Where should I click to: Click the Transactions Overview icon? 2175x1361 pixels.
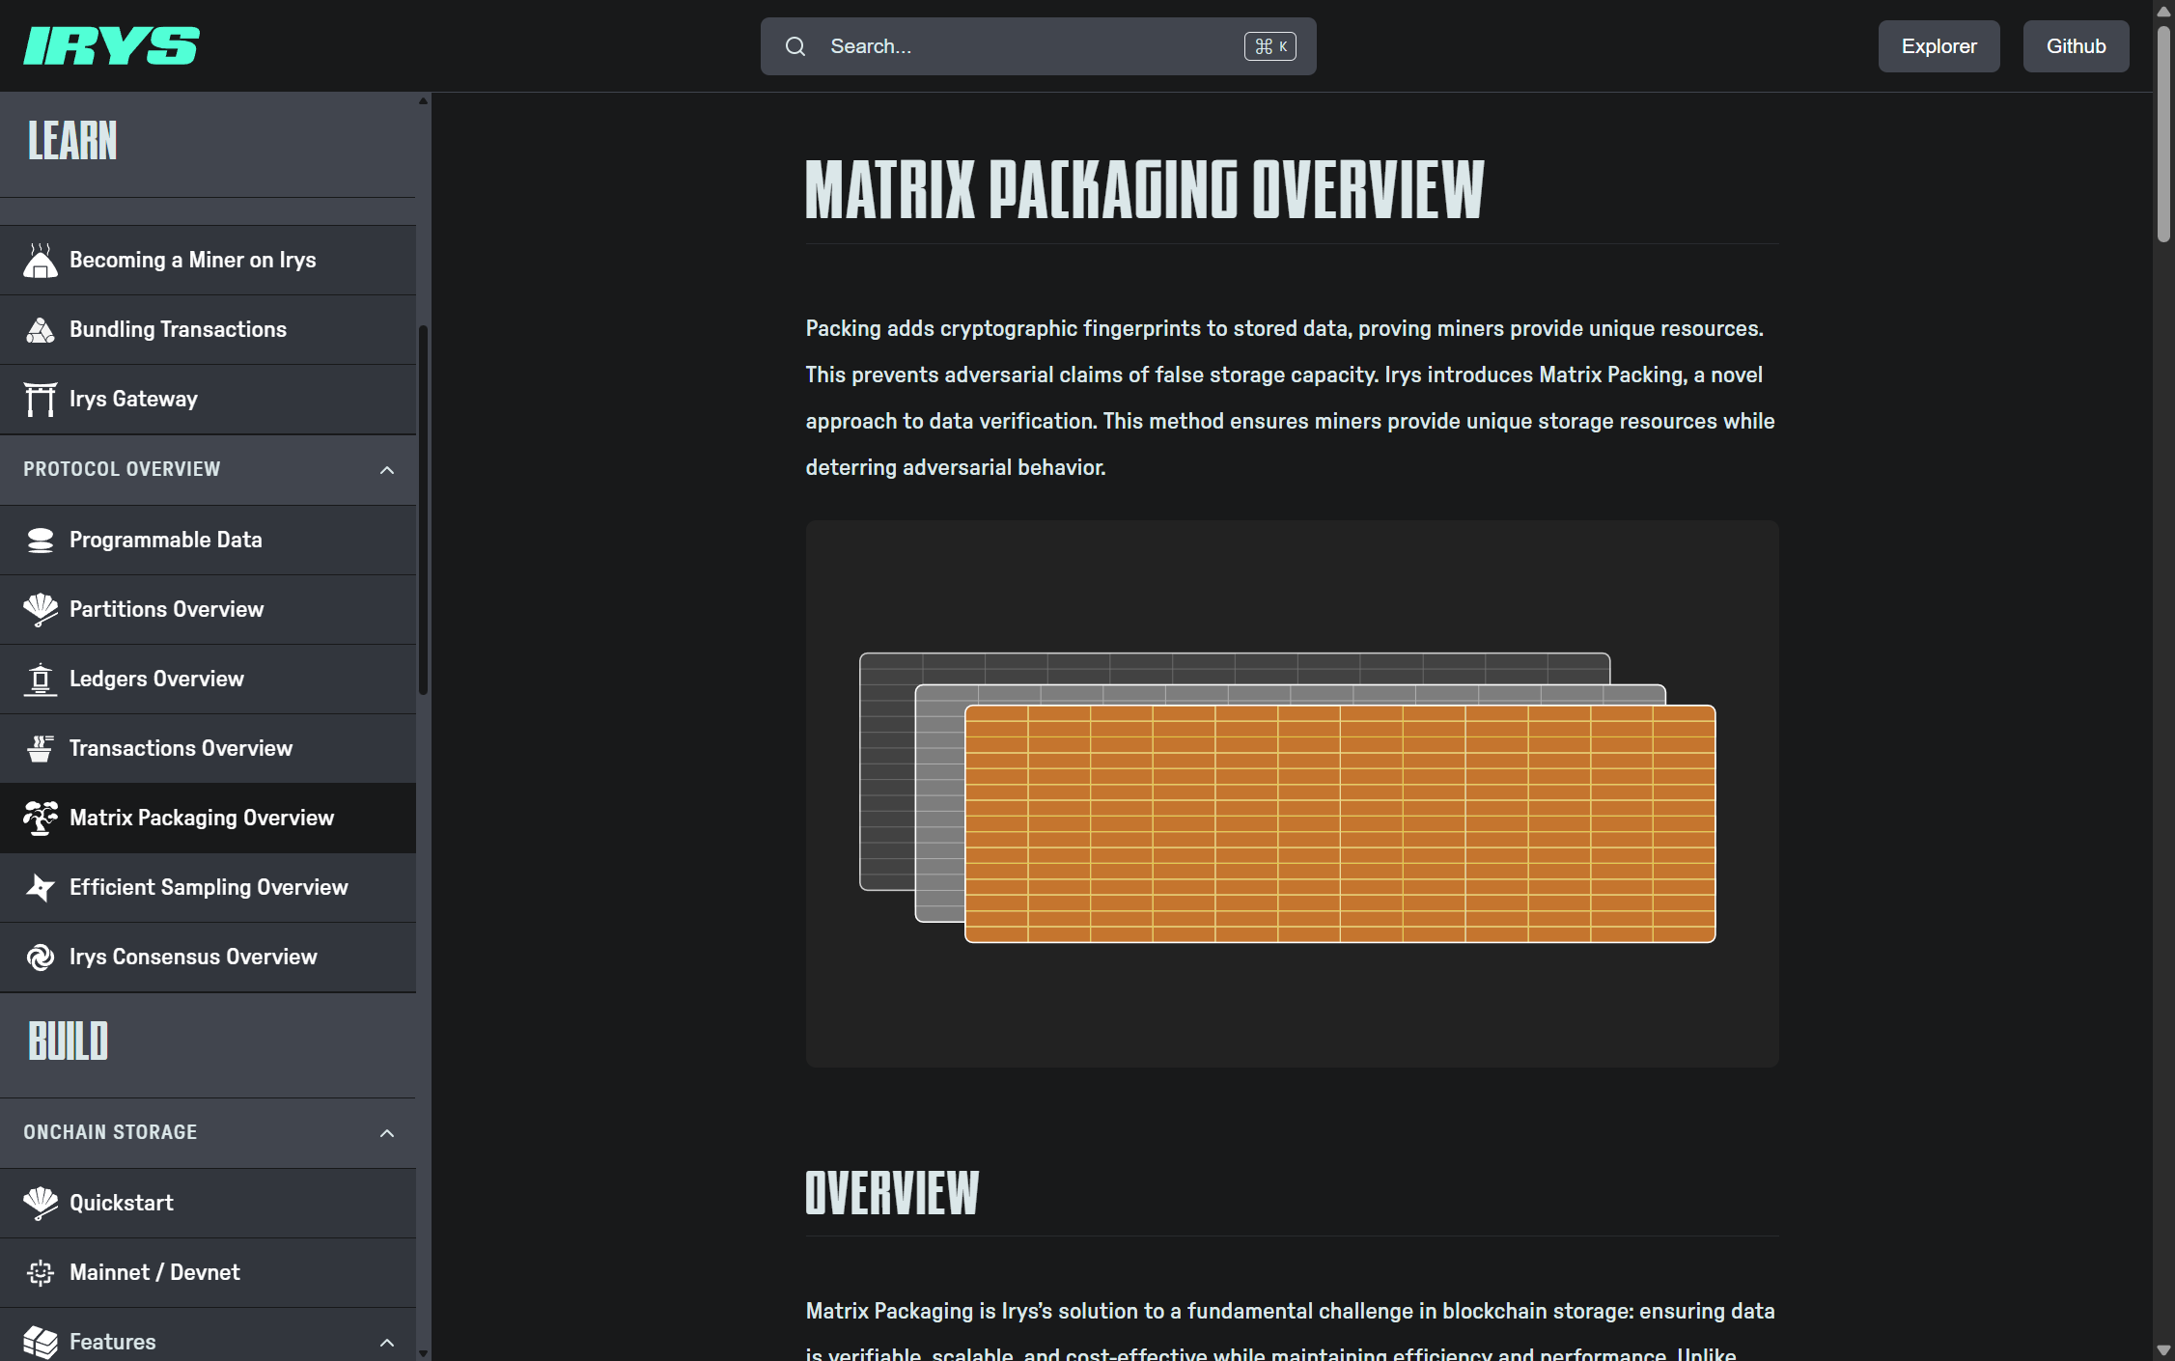pyautogui.click(x=40, y=749)
